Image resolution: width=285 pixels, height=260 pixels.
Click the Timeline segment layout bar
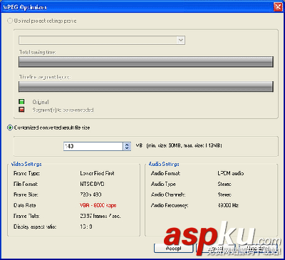coord(146,86)
